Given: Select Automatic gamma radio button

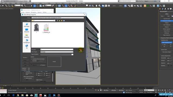Looking at the screenshot, I should 31,59.
